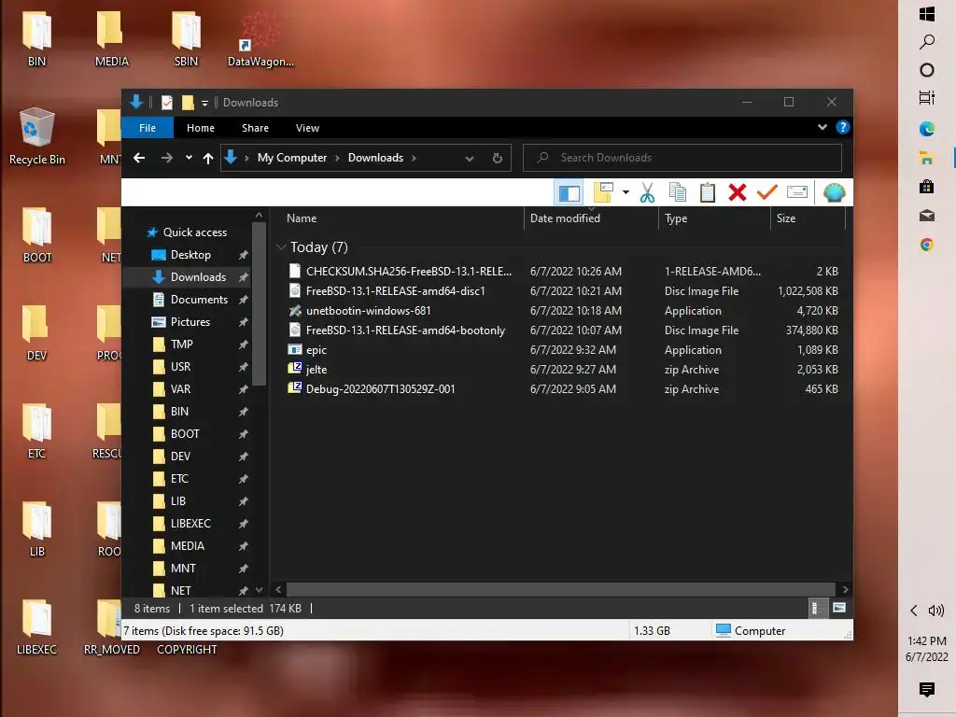The height and width of the screenshot is (717, 956).
Task: Open the View ribbon tab
Action: tap(307, 128)
